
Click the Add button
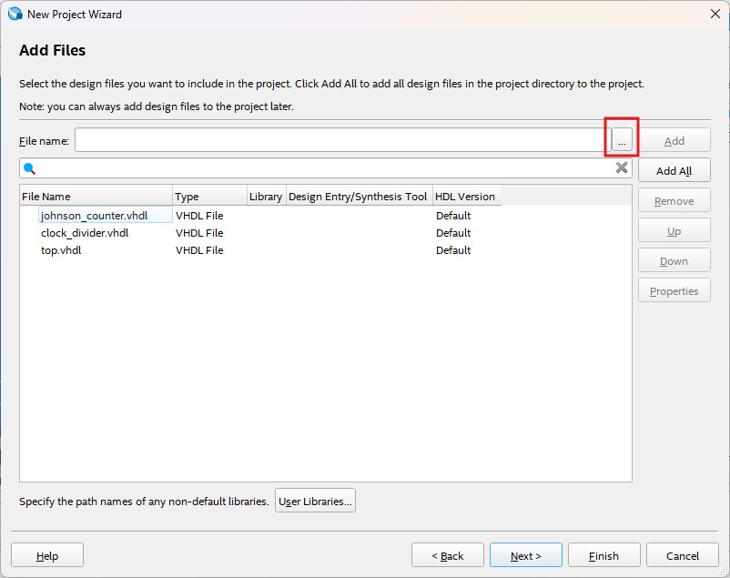pyautogui.click(x=674, y=140)
